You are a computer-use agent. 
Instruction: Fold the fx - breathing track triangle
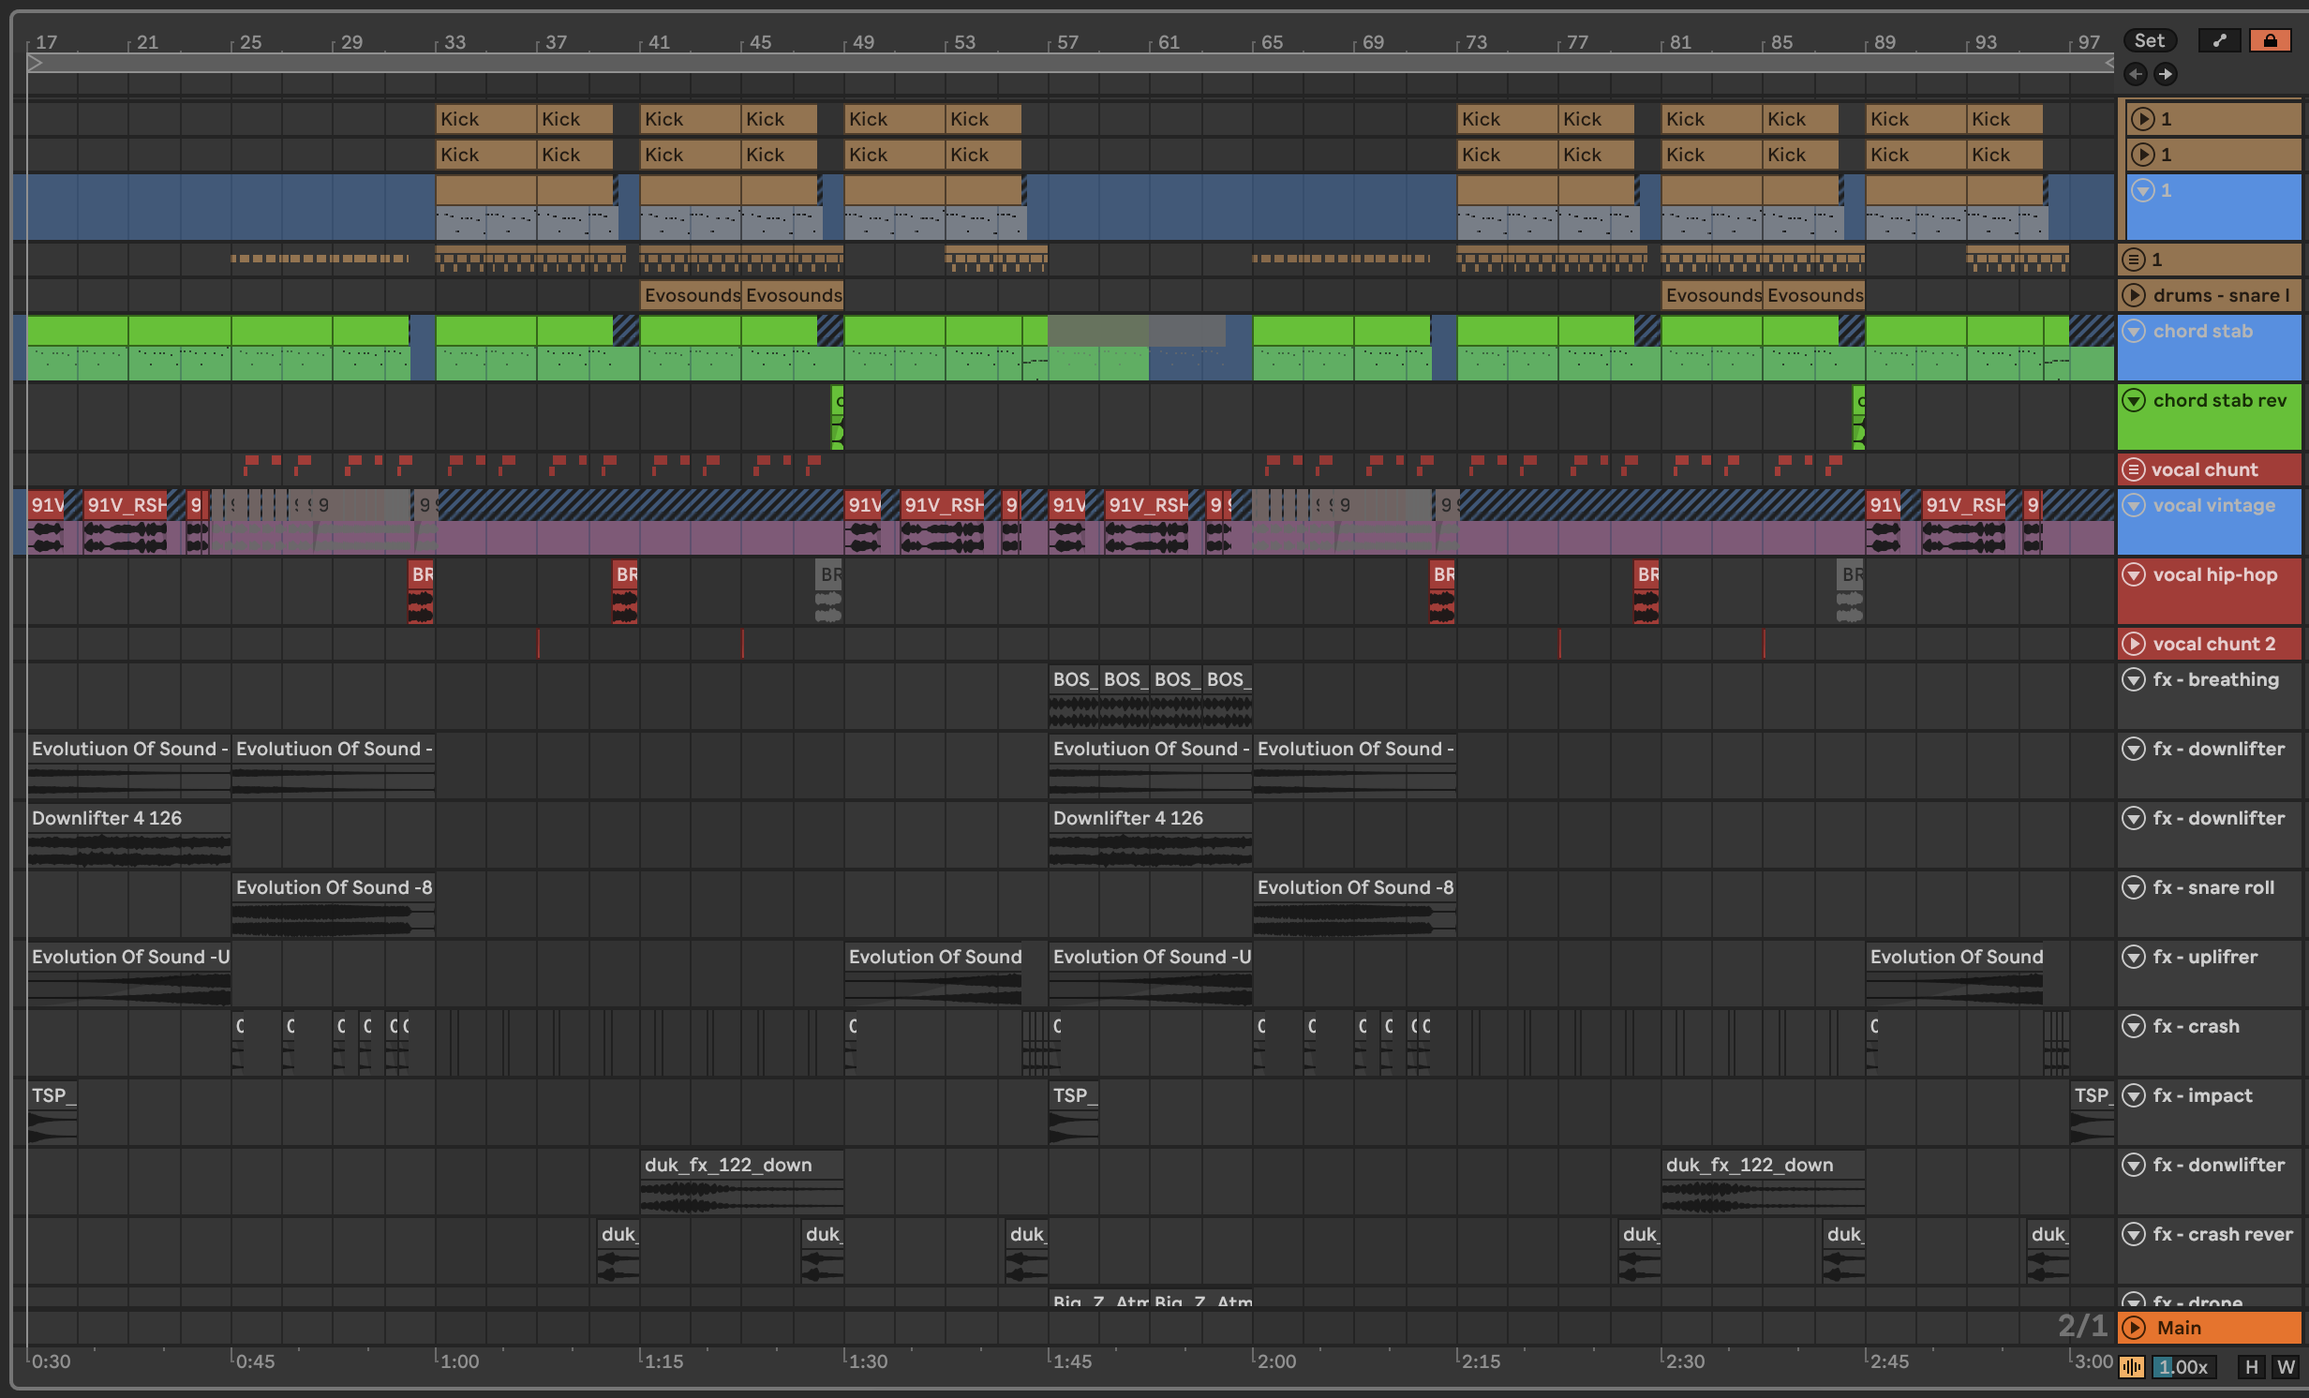pos(2134,679)
